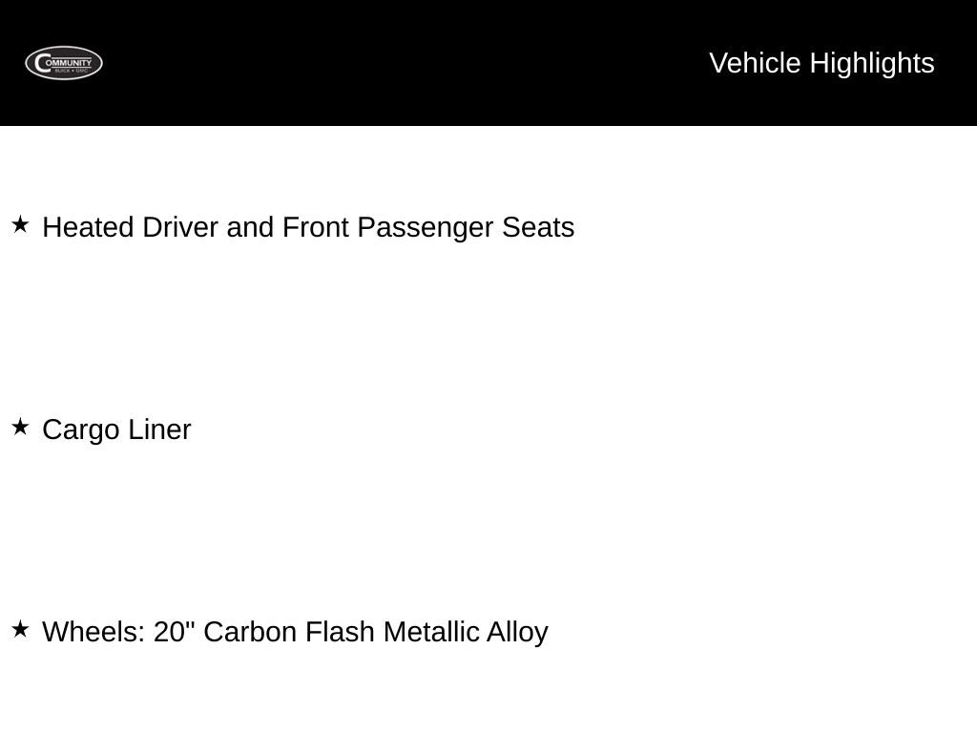The height and width of the screenshot is (733, 977).
Task: Click the word 'Liner' in second highlight
Action: pos(159,429)
